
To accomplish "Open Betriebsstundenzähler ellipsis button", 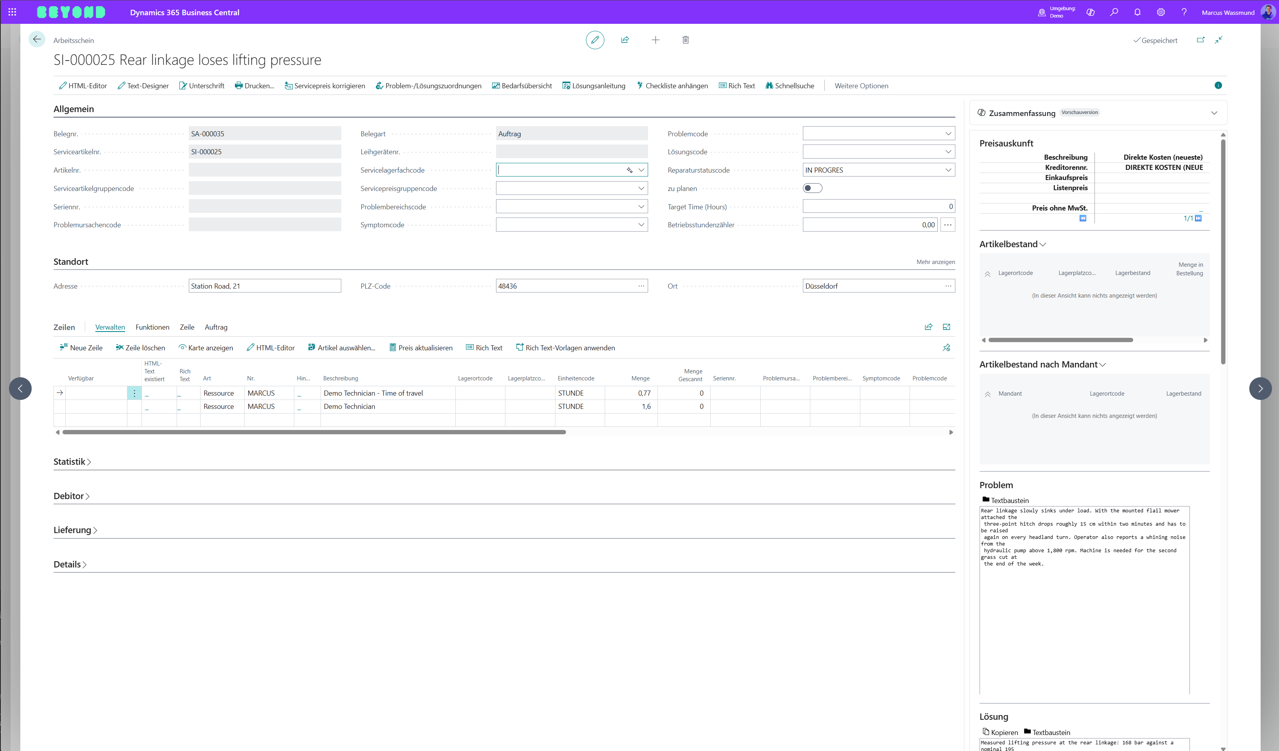I will [x=948, y=225].
